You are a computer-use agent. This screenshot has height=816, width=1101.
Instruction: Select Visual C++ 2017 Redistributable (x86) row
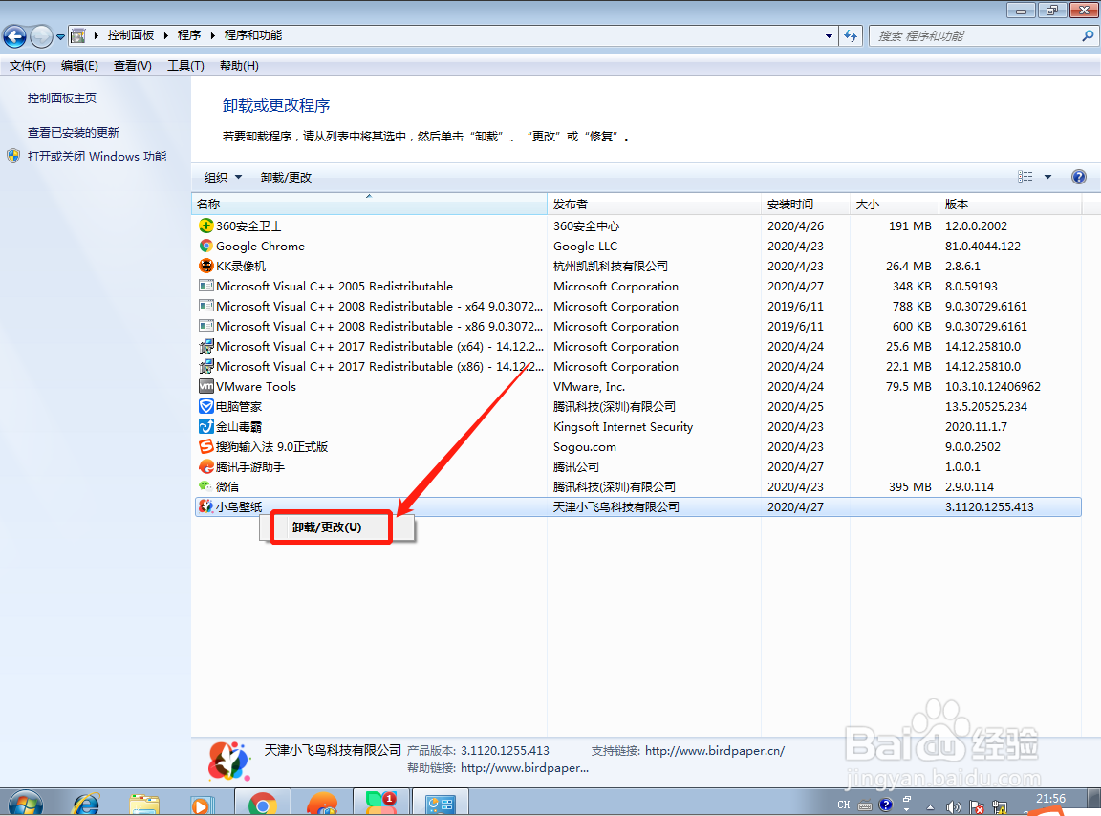[x=637, y=366]
